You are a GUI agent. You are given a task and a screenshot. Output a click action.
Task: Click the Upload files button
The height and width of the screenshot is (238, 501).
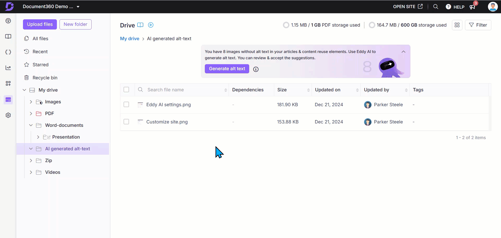click(x=40, y=24)
